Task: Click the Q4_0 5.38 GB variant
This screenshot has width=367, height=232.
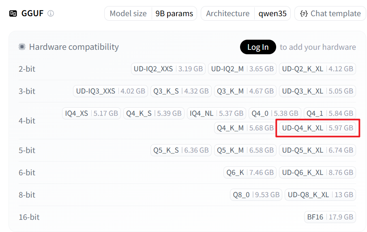Action: (275, 113)
